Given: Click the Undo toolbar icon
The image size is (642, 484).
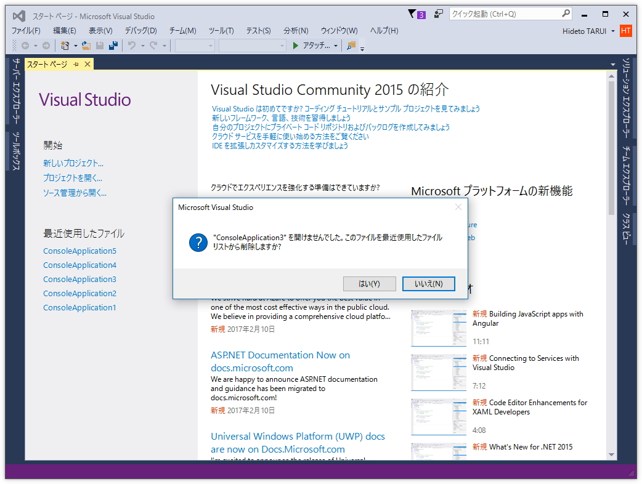Looking at the screenshot, I should coord(132,46).
